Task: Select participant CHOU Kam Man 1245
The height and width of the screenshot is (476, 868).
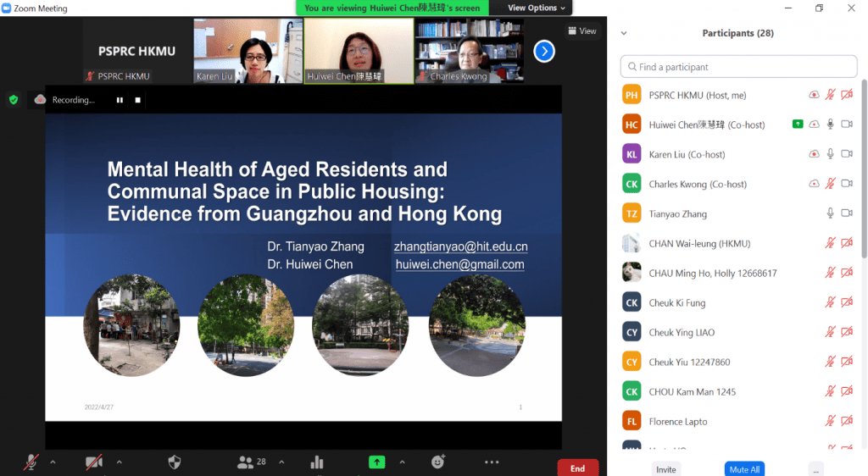Action: click(738, 391)
